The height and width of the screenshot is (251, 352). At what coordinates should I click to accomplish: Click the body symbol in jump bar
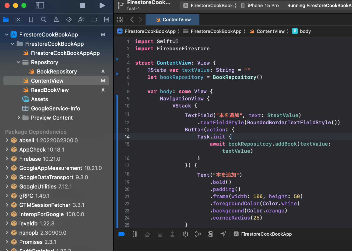point(302,31)
